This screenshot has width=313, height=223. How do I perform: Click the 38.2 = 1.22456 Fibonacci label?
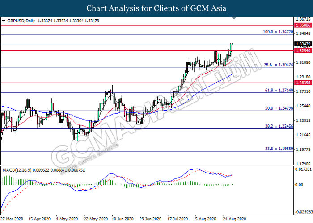coord(278,127)
